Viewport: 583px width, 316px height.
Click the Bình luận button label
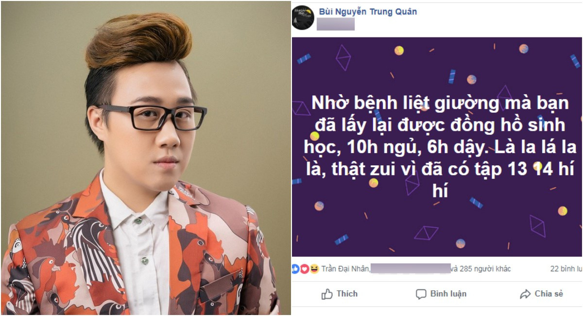point(448,294)
